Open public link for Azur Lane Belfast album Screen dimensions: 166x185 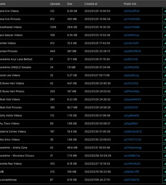[131, 59]
